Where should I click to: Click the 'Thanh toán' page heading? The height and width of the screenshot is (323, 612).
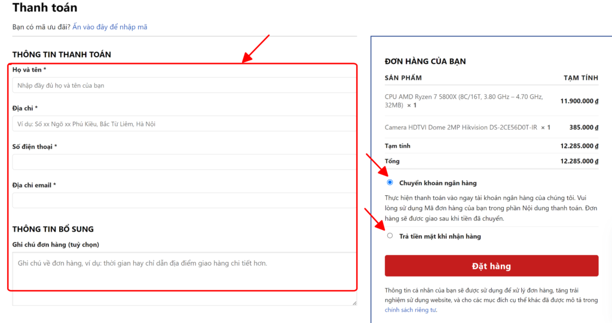(x=45, y=8)
